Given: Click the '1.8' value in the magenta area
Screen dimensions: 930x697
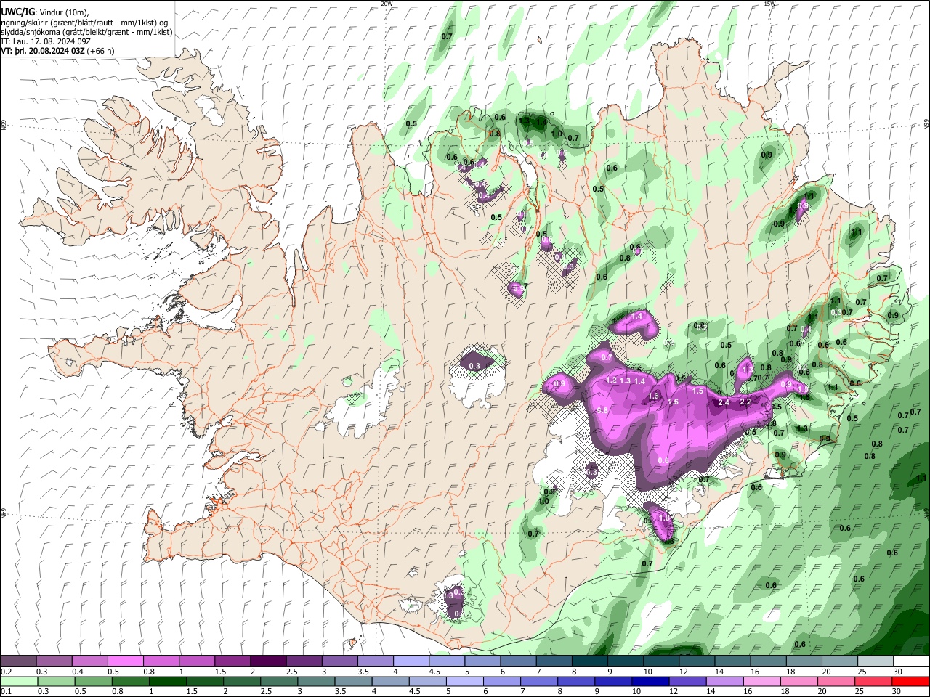Looking at the screenshot, I should [653, 396].
